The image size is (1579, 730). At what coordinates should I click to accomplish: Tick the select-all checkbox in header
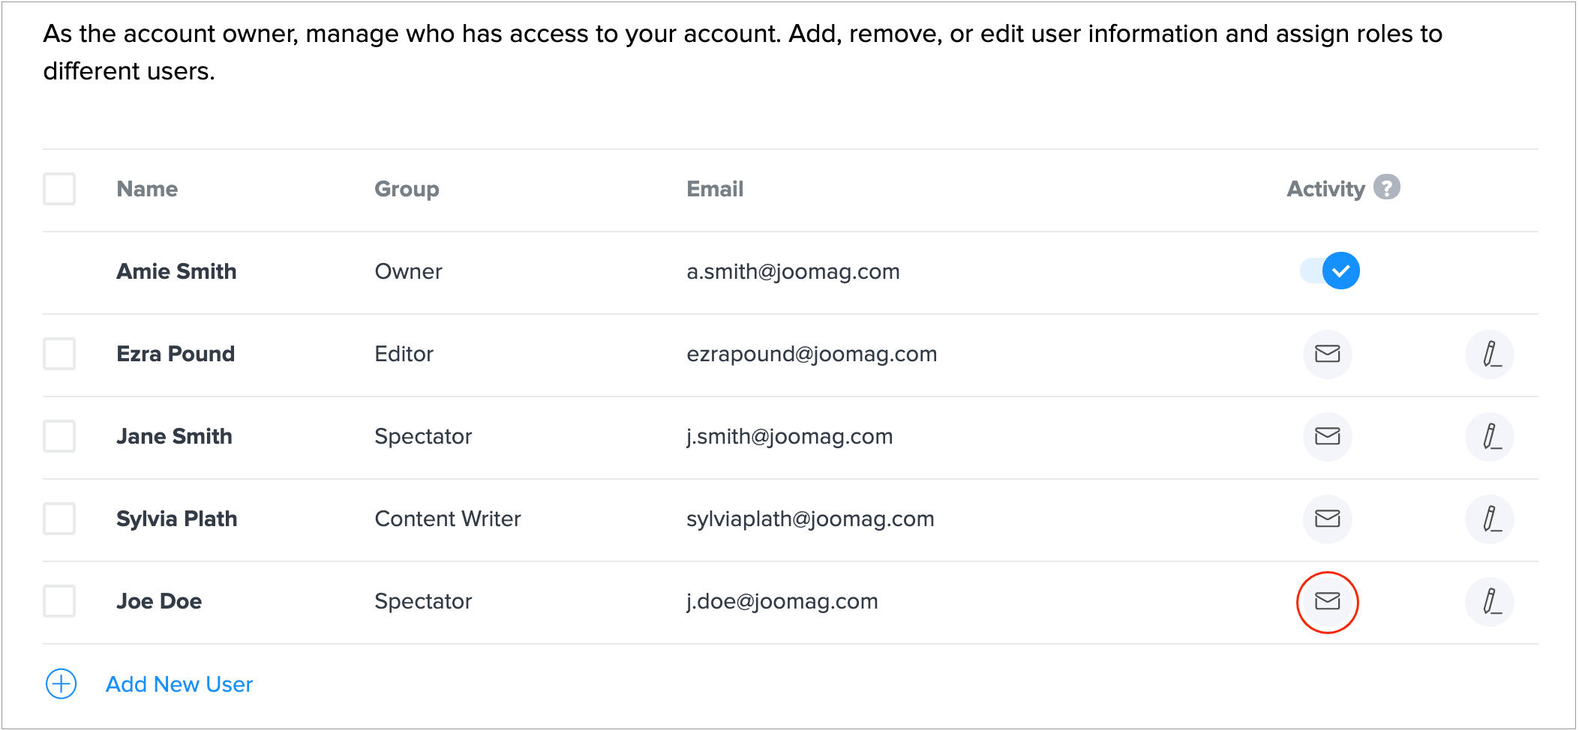click(59, 189)
